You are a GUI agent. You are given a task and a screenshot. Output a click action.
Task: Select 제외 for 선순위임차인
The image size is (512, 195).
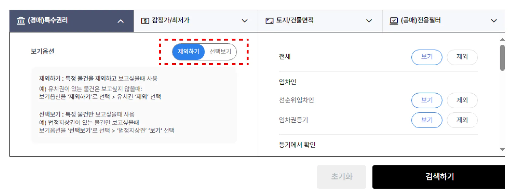462,100
